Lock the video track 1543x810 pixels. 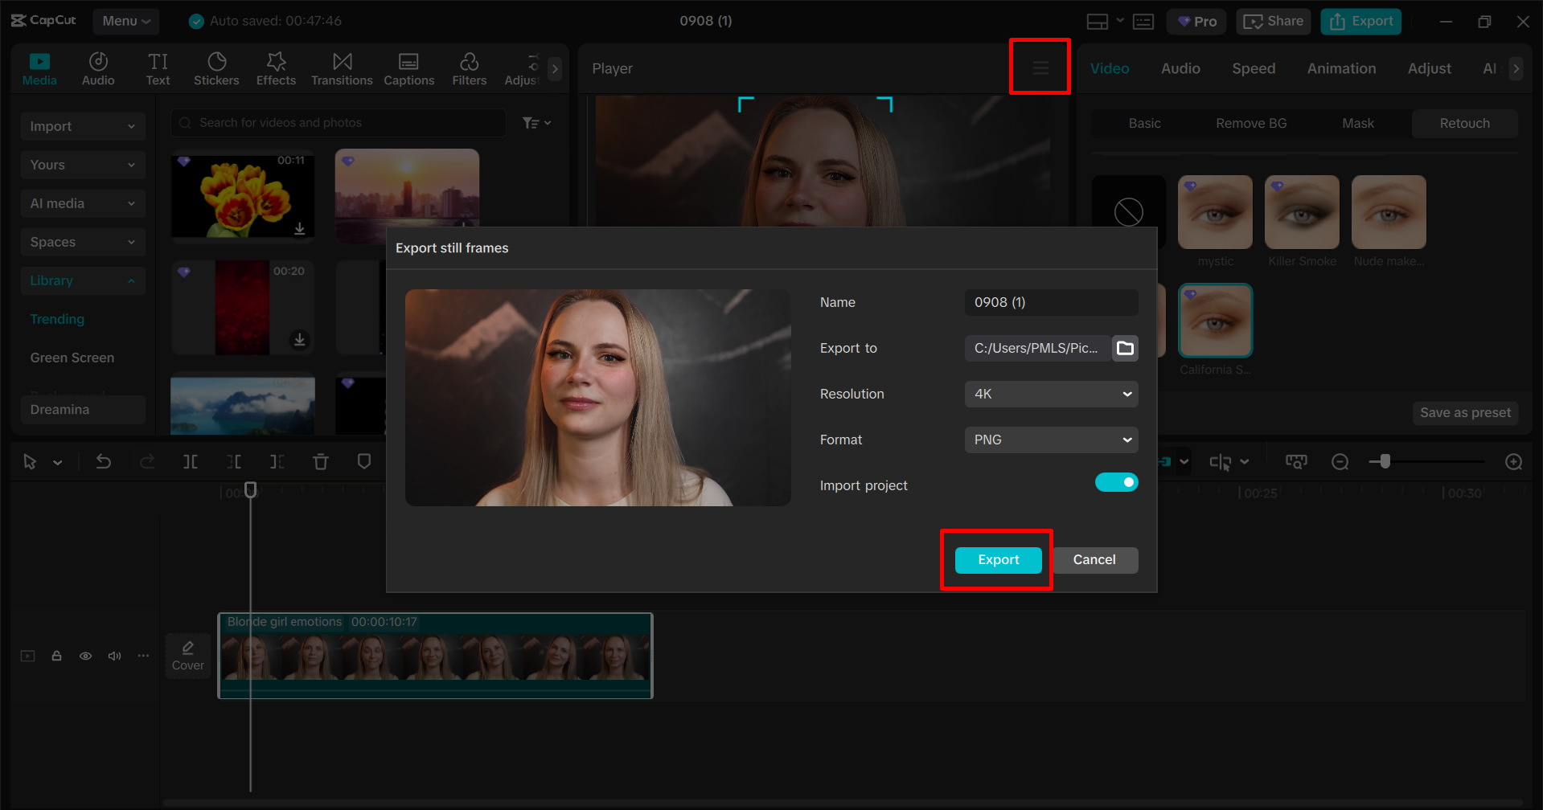[56, 656]
